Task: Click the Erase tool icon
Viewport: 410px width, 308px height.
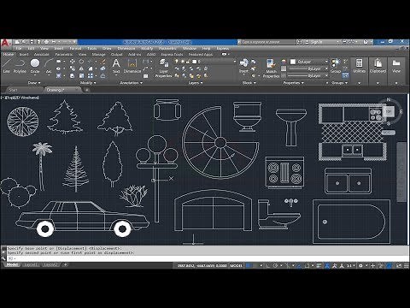Action: pos(102,62)
